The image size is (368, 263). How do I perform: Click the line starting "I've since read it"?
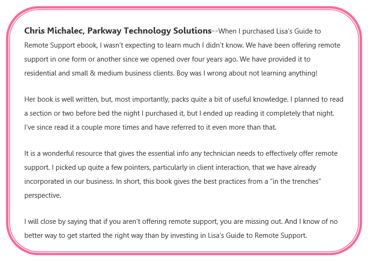(x=70, y=128)
